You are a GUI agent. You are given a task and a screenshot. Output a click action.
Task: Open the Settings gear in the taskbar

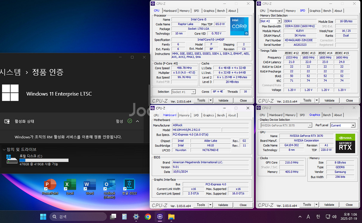[136, 216]
